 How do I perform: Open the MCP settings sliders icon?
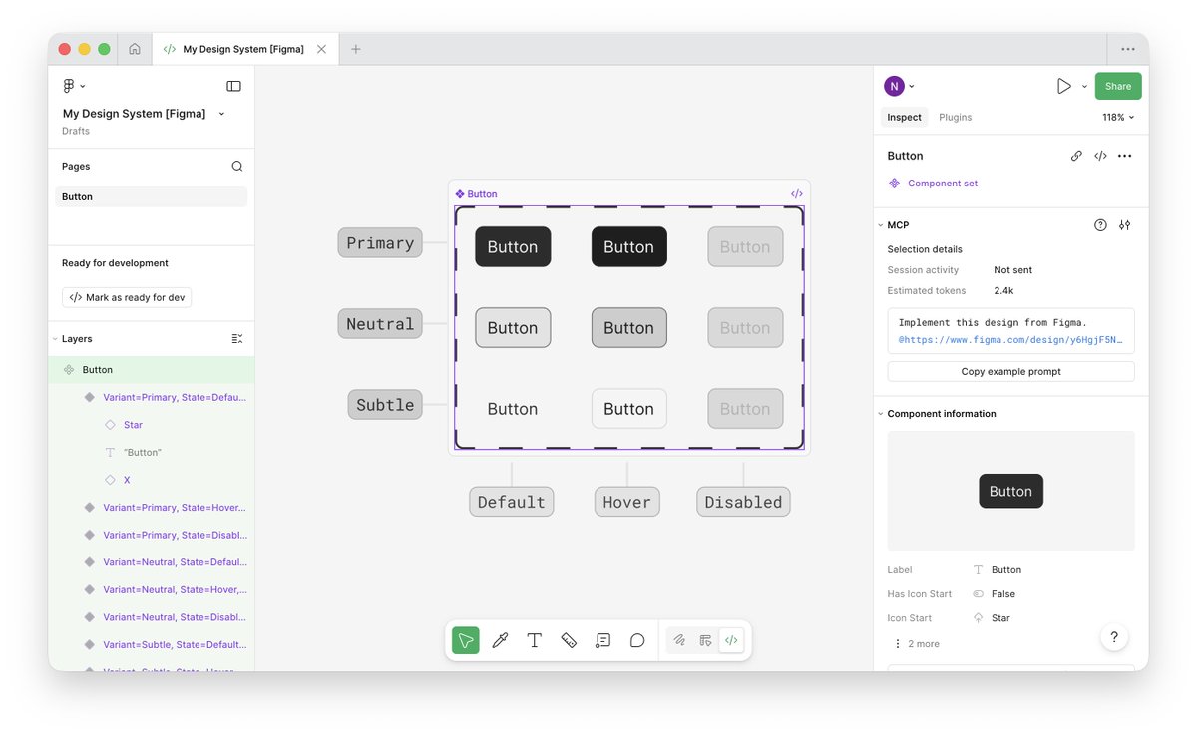tap(1125, 225)
